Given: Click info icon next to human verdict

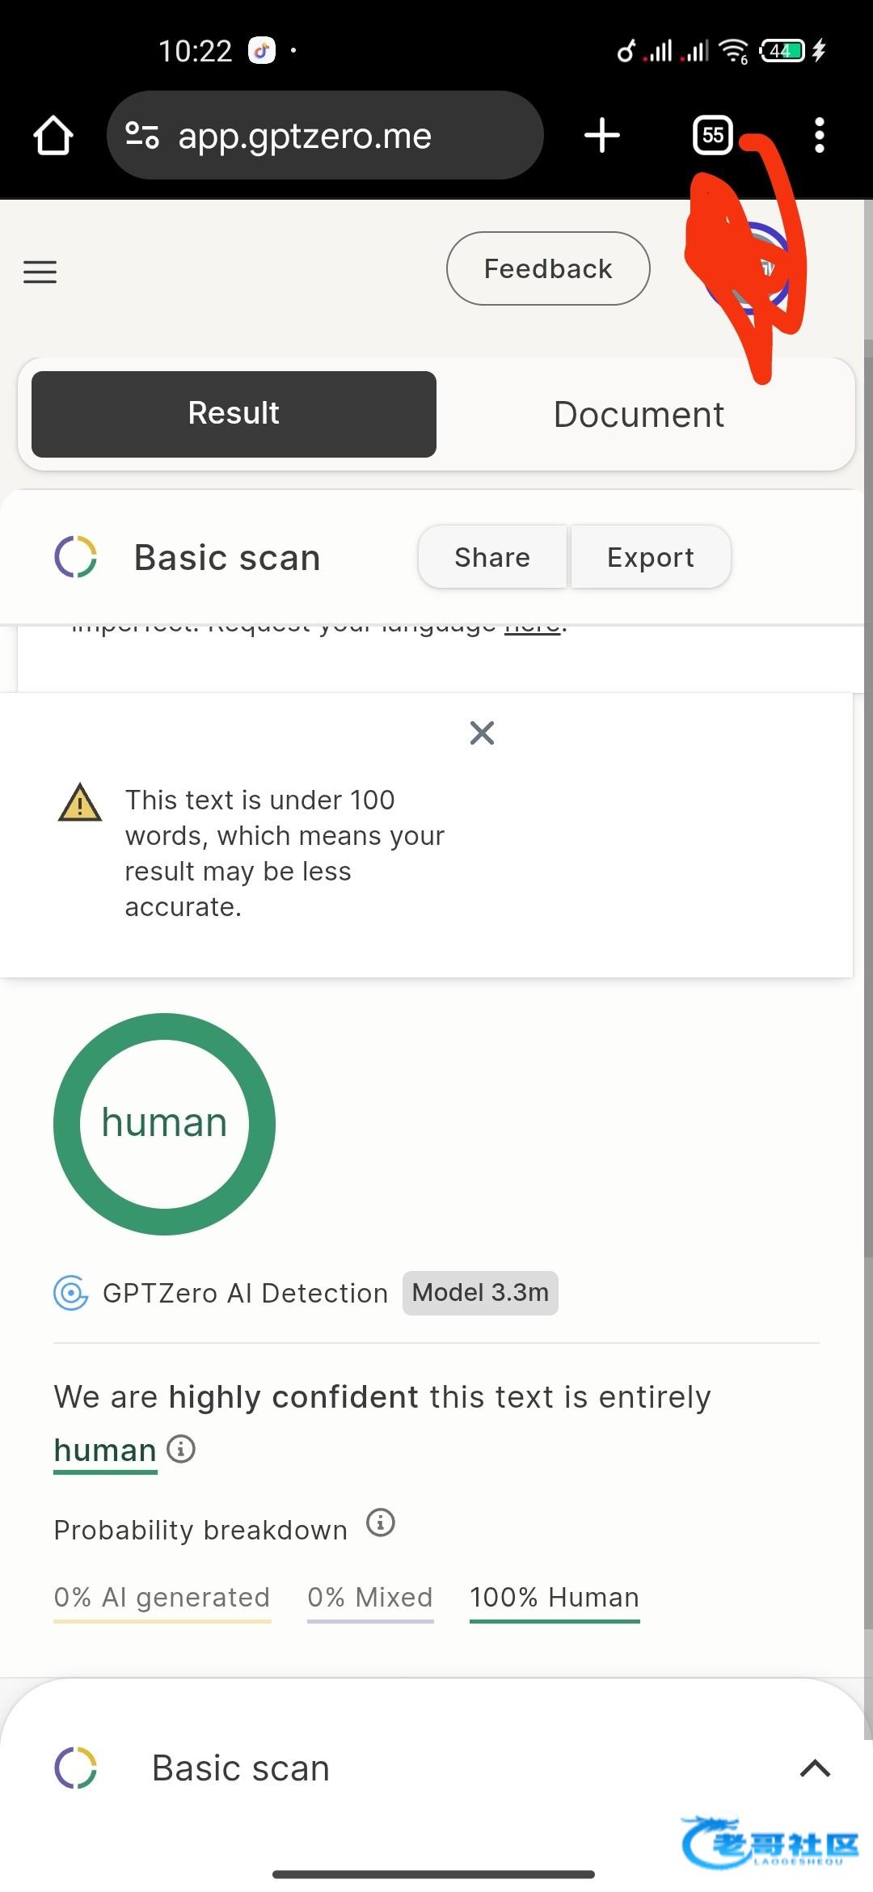Looking at the screenshot, I should click(x=181, y=1448).
